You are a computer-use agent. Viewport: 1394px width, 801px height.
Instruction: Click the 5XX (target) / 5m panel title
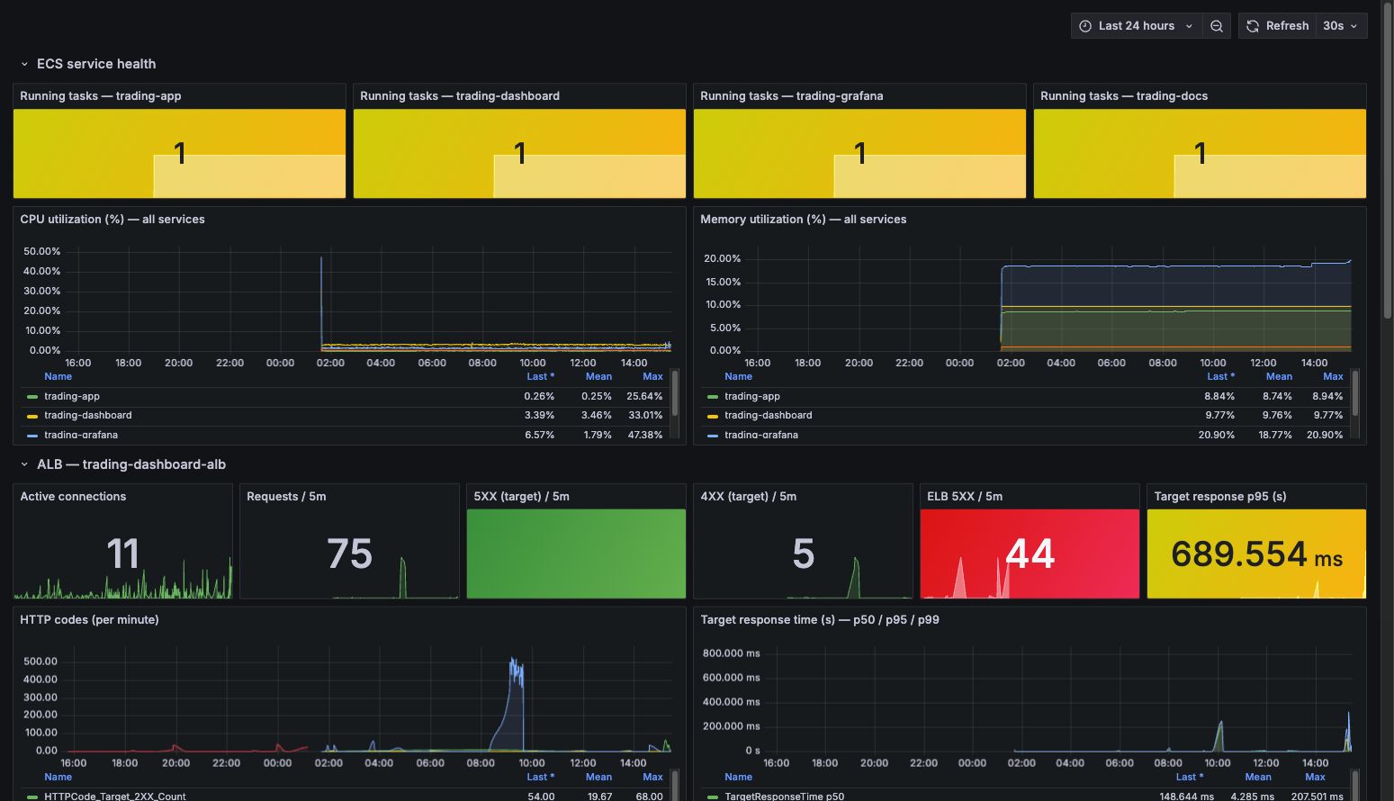521,497
